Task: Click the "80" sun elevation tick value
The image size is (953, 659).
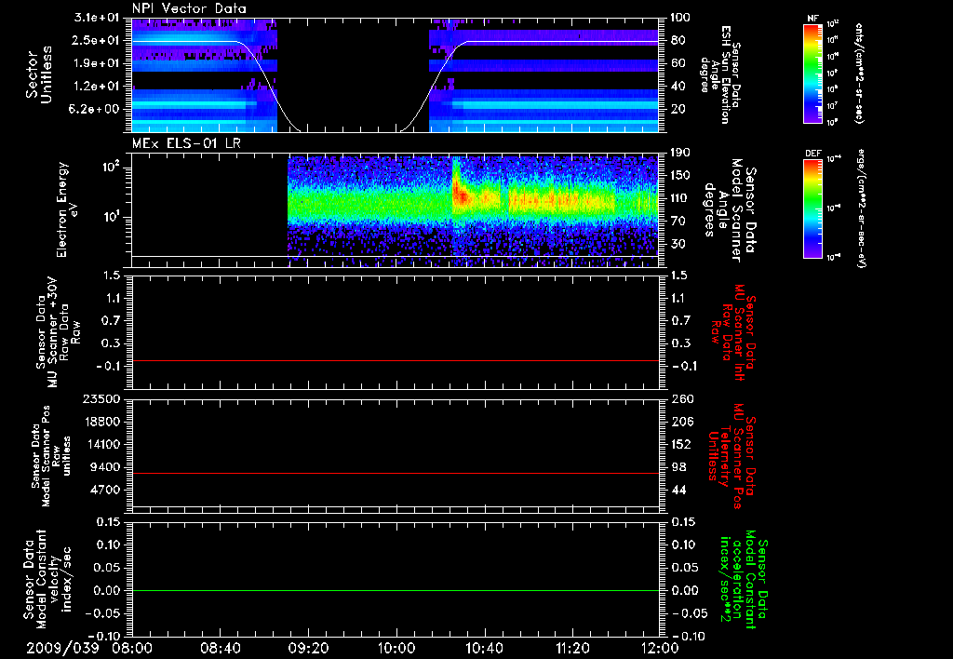Action: click(x=678, y=40)
